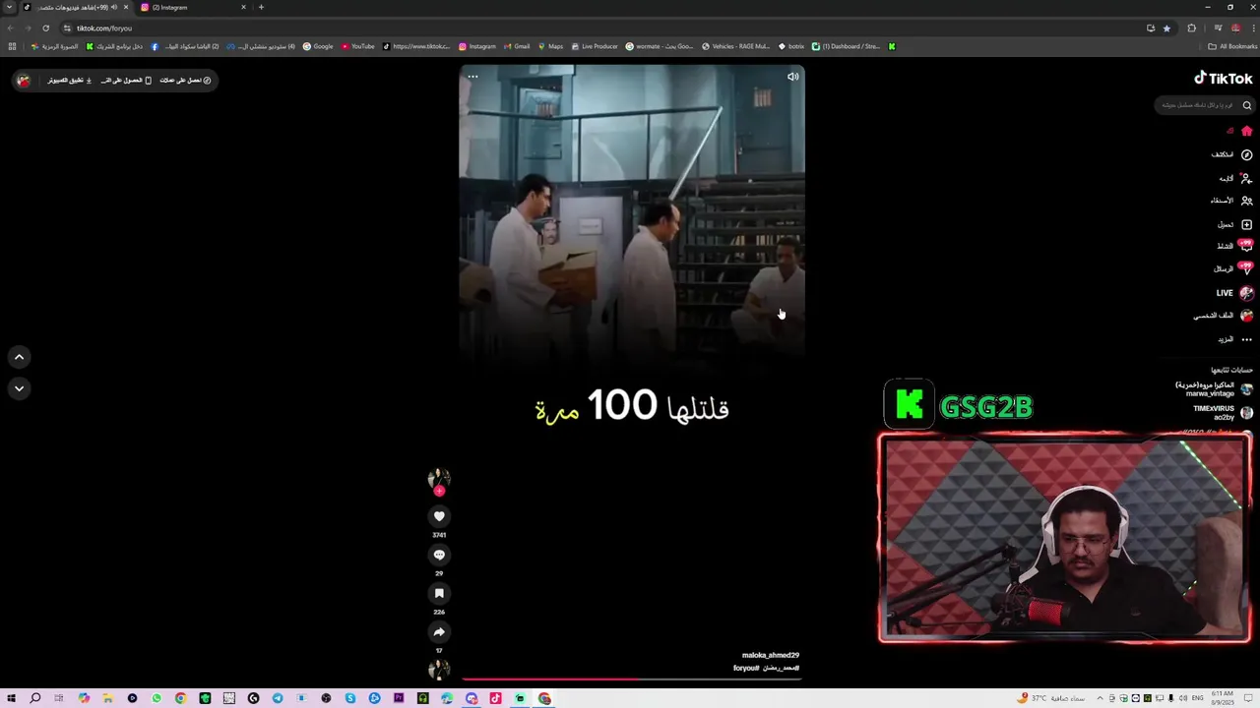Viewport: 1260px width, 708px height.
Task: Open maloka_ahmed29 username link
Action: (x=771, y=655)
